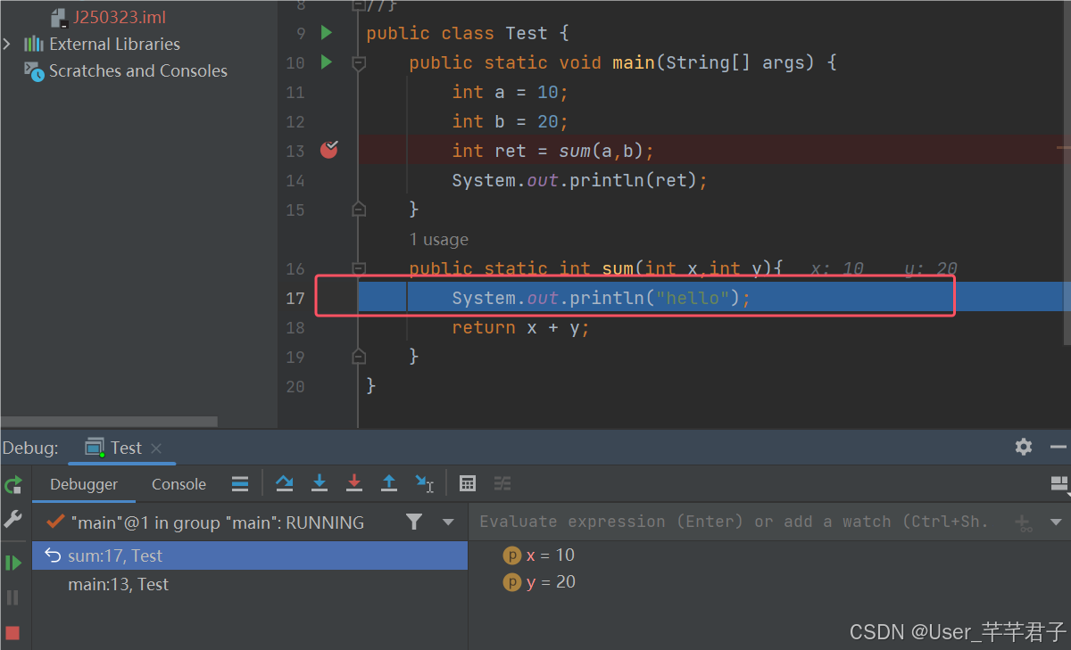
Task: Toggle breakpoint on line 13
Action: tap(329, 149)
